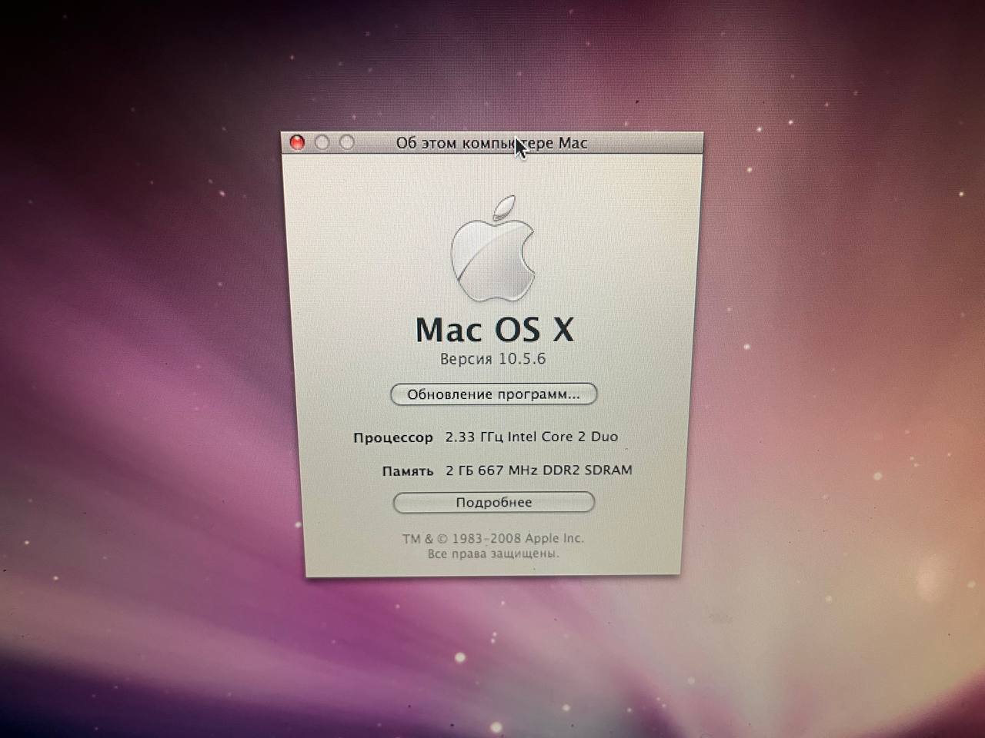Click the DDR2 SDRAM memory type text
The height and width of the screenshot is (738, 985).
point(587,470)
